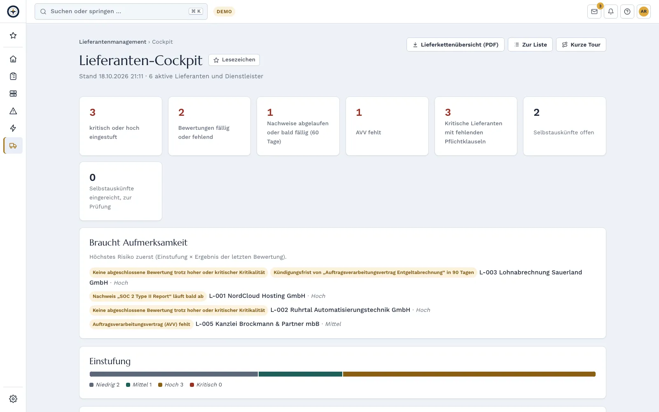Open server stack icon in sidebar
Image resolution: width=659 pixels, height=412 pixels.
point(13,94)
